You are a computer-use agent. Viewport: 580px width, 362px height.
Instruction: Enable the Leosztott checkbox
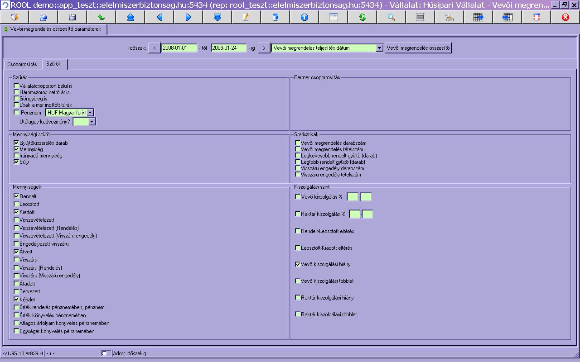(17, 205)
